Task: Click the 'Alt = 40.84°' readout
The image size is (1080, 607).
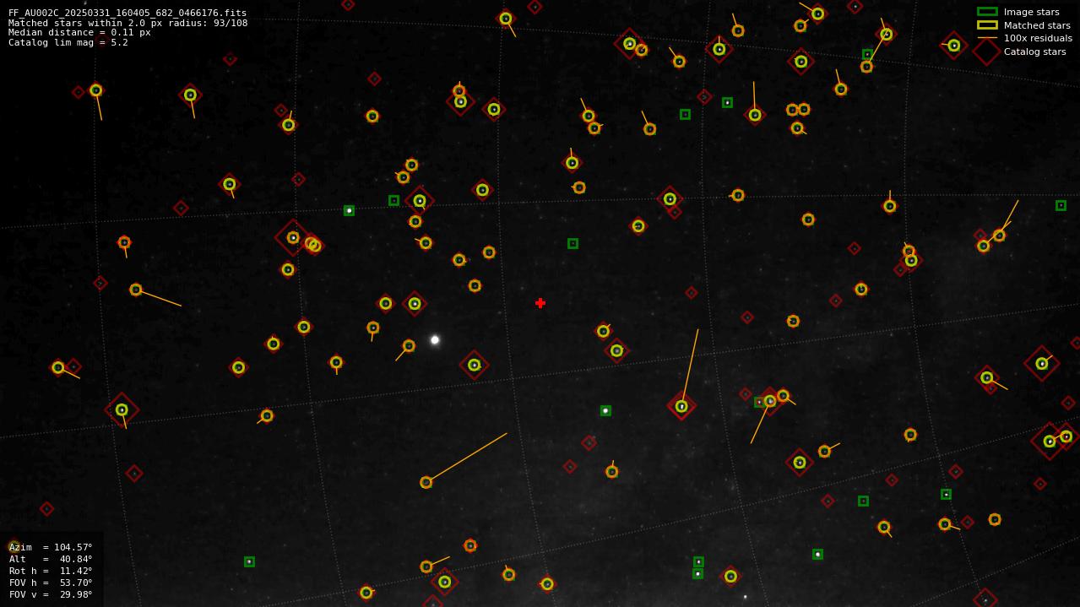Action: pos(51,559)
